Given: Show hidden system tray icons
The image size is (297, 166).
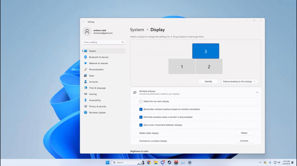Looking at the screenshot, I should tap(260, 162).
